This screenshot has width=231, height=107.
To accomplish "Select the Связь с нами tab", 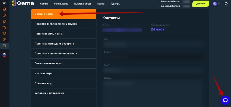I will [x=64, y=14].
